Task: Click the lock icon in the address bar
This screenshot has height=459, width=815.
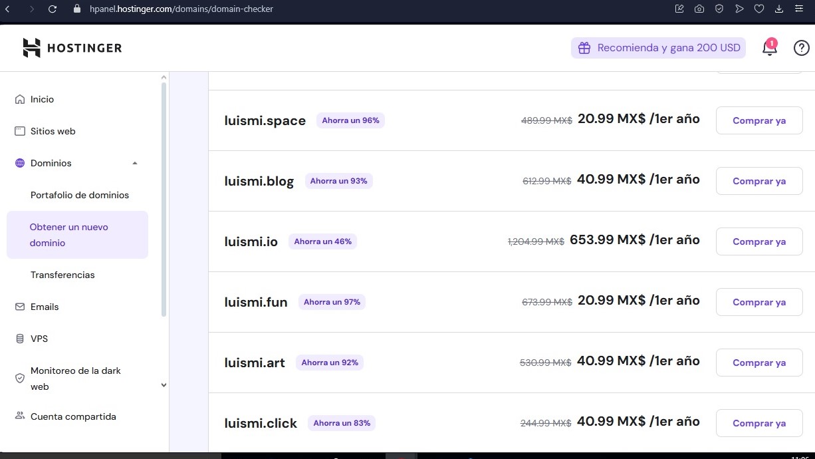Action: 77,9
